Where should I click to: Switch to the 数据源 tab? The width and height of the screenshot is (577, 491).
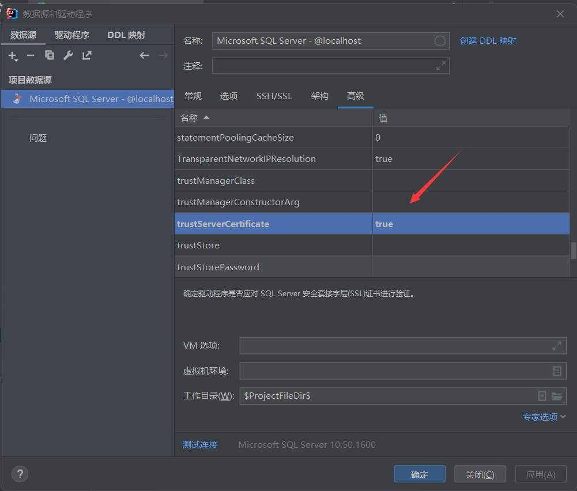pos(23,35)
